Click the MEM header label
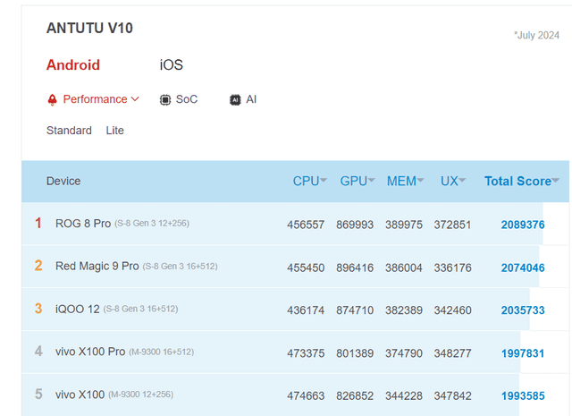572x416 pixels. pyautogui.click(x=401, y=181)
